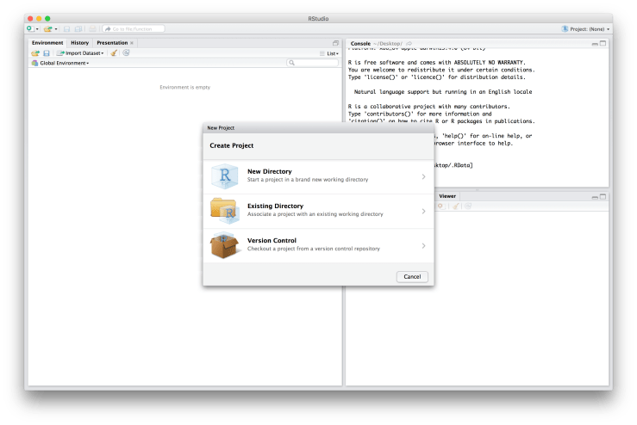The image size is (637, 425).
Task: Open the New File dropdown arrow
Action: pyautogui.click(x=37, y=29)
